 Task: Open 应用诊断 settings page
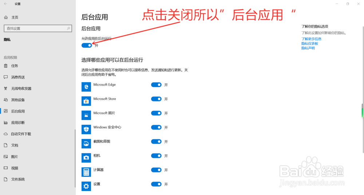18,123
